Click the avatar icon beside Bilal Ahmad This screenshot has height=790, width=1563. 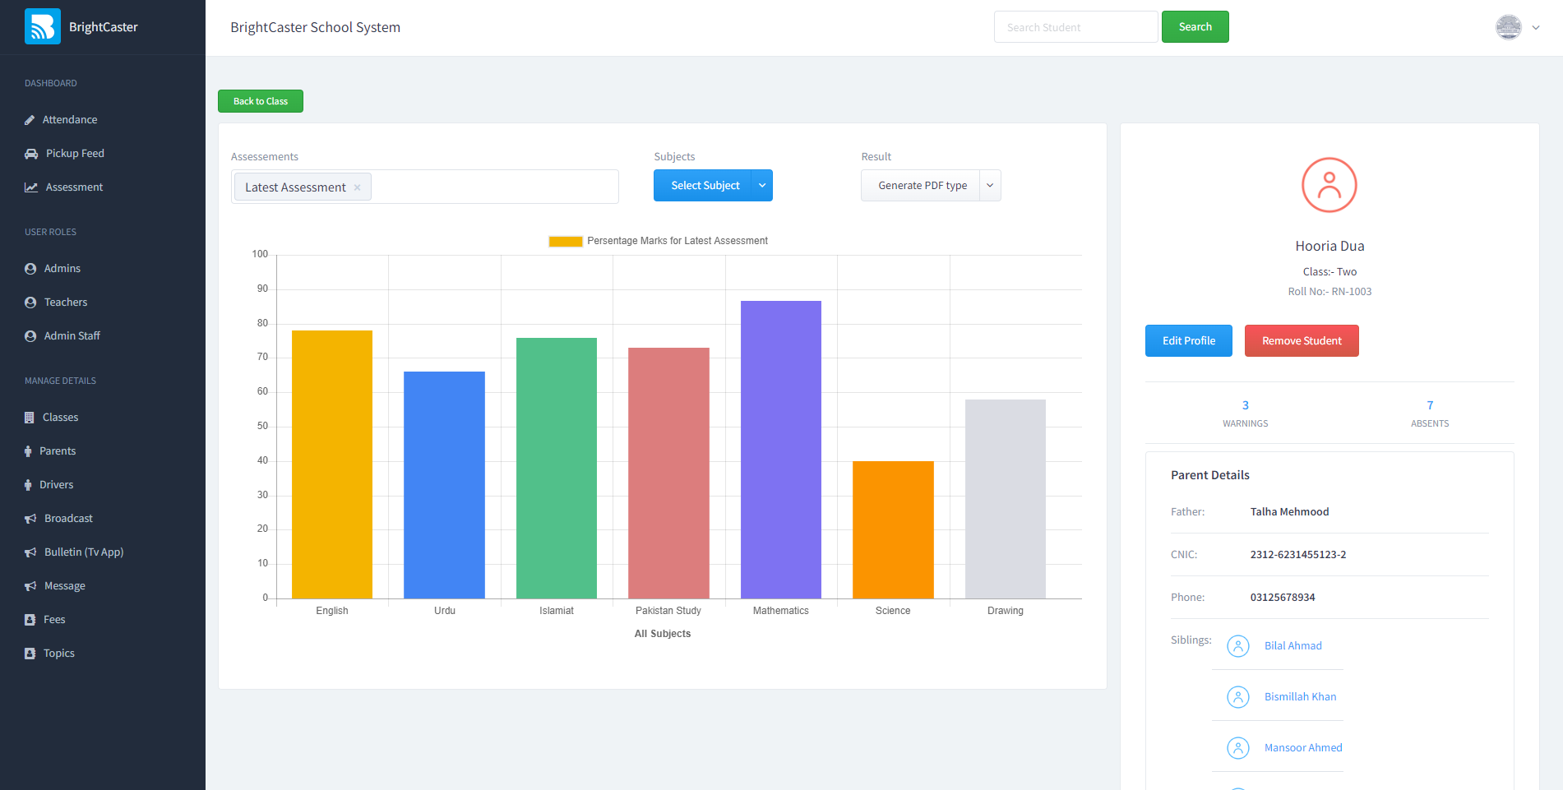click(1238, 646)
